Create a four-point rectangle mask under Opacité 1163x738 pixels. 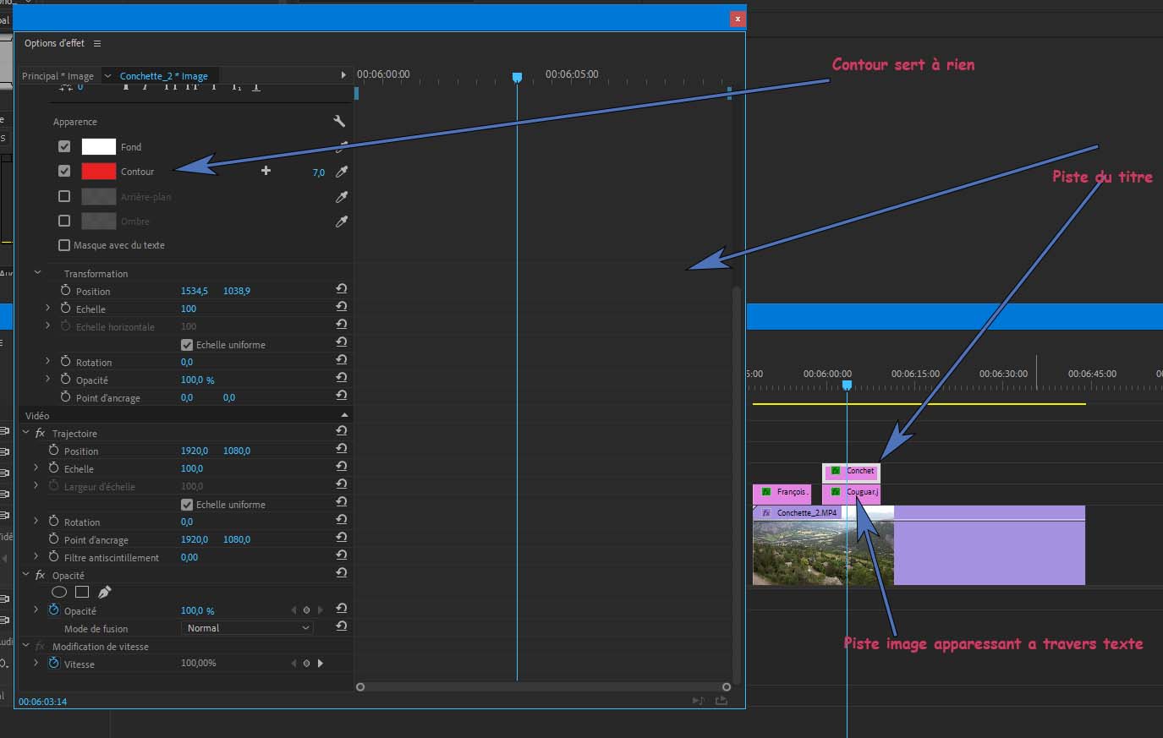[82, 593]
